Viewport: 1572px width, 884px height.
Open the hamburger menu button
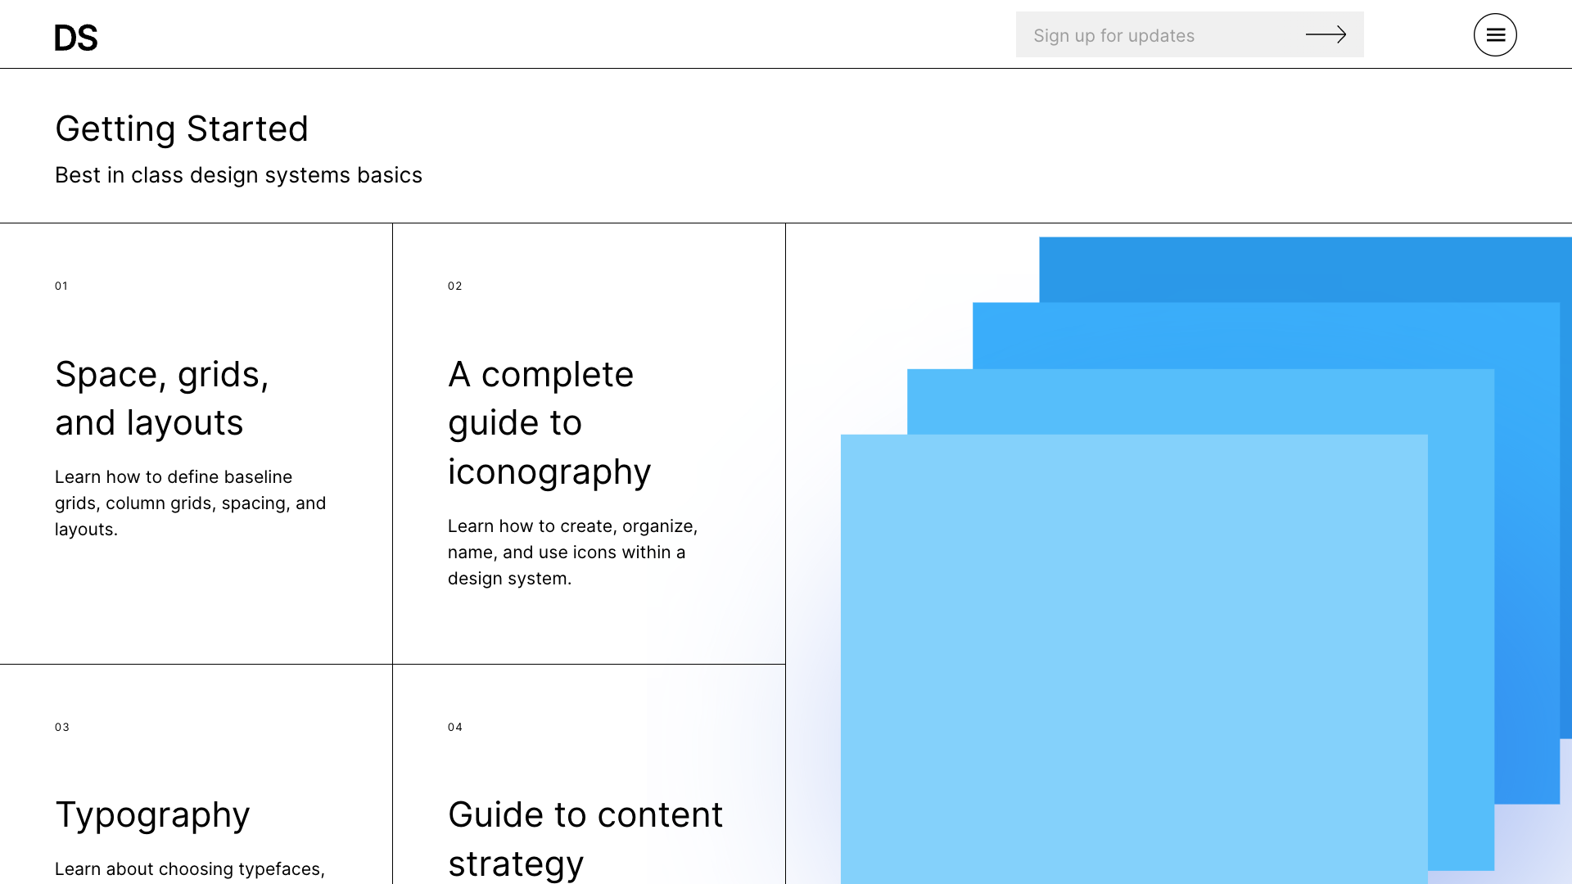[x=1495, y=34]
